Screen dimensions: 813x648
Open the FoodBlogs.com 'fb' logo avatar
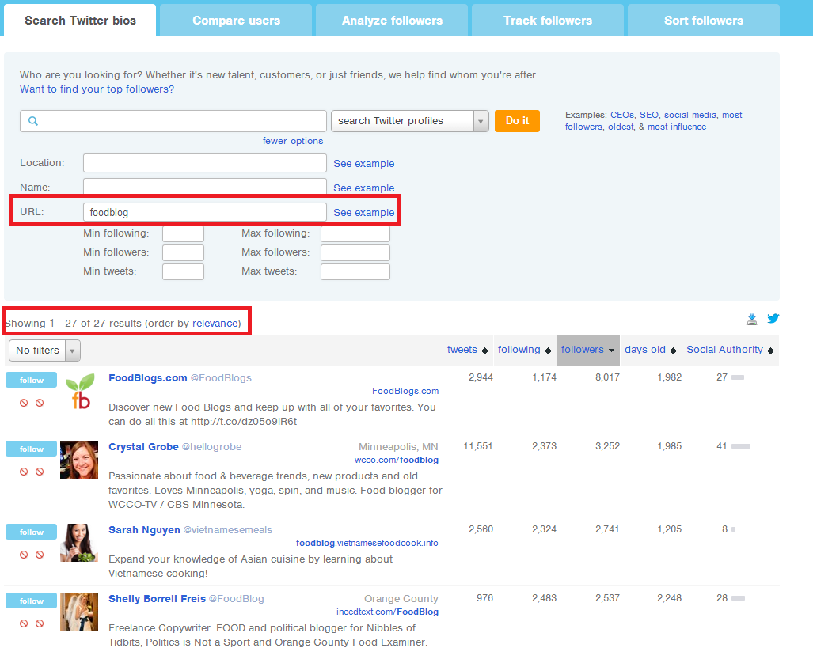(79, 392)
